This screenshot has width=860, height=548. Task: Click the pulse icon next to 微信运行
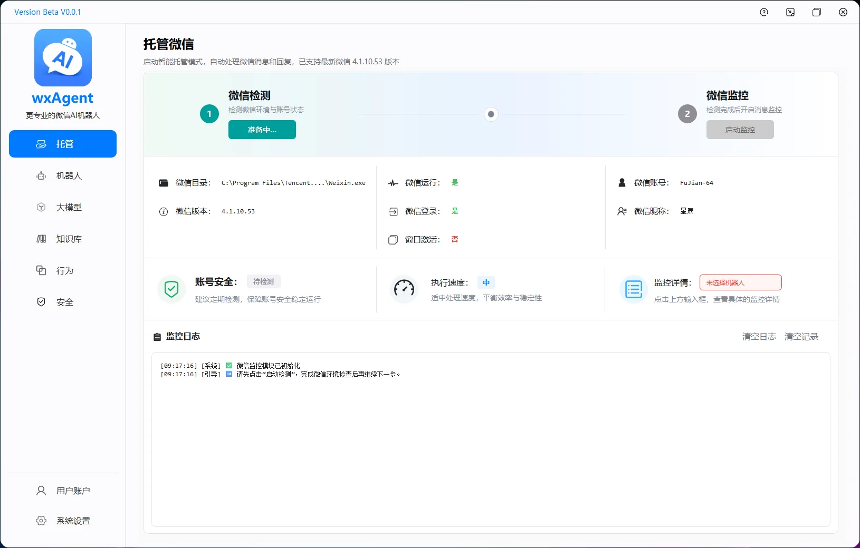pyautogui.click(x=393, y=183)
